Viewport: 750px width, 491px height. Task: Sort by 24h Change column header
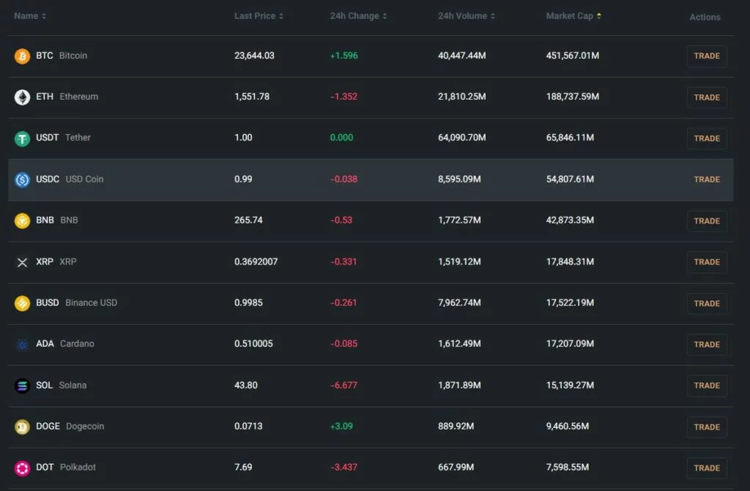tap(358, 16)
